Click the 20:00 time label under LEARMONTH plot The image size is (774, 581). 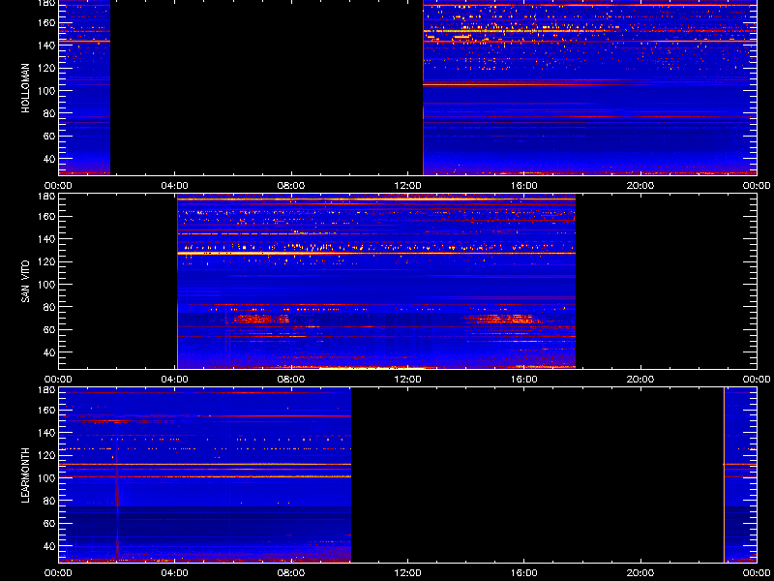click(640, 573)
